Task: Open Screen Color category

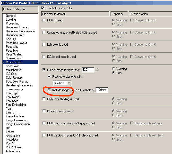Action: coord(14,58)
